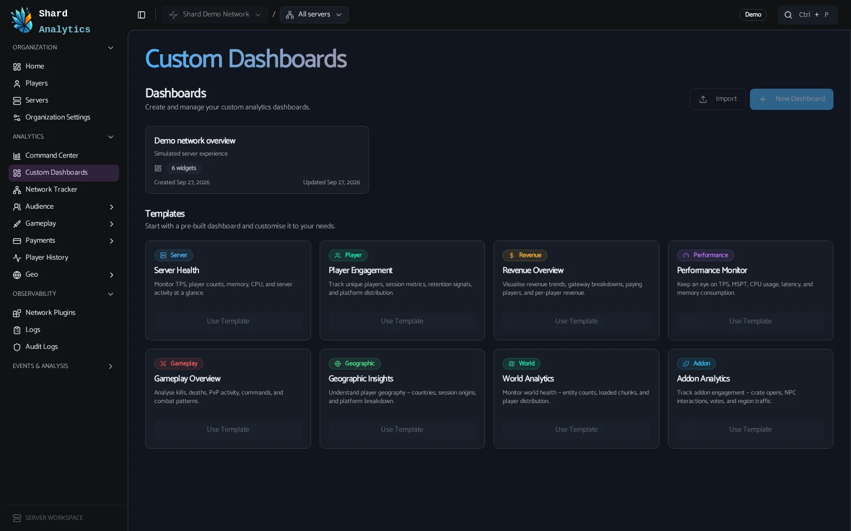Viewport: 851px width, 531px height.
Task: Open Custom Dashboards in sidebar
Action: pos(64,173)
